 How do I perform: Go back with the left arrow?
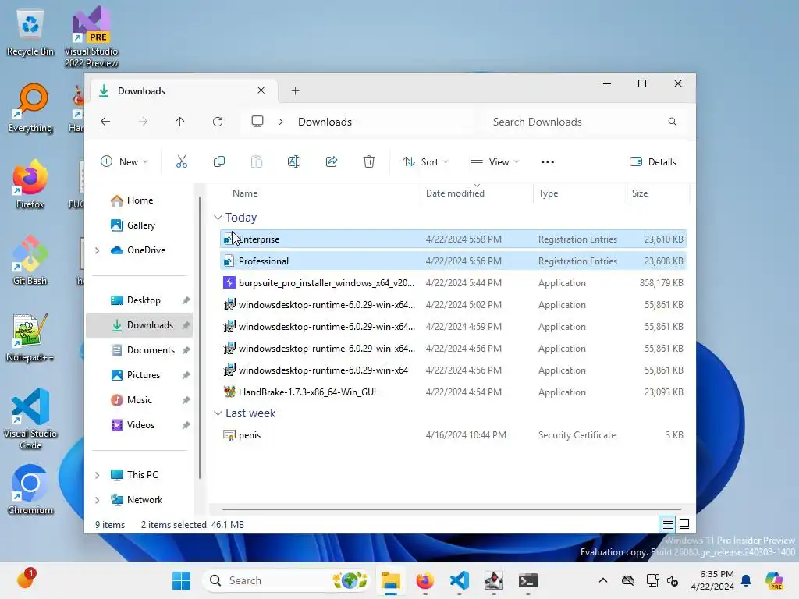[105, 122]
